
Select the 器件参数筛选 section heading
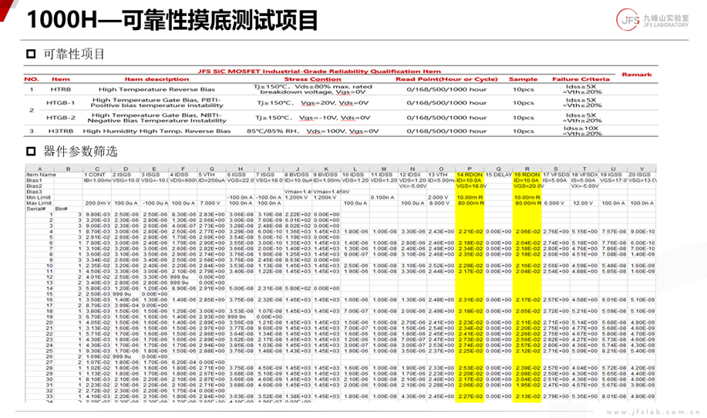coord(80,151)
